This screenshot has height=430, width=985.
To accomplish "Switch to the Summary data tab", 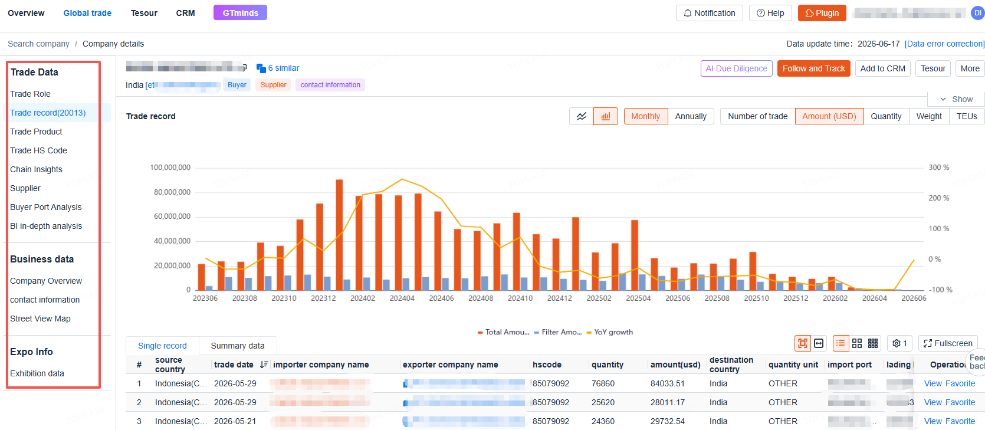I will [238, 346].
